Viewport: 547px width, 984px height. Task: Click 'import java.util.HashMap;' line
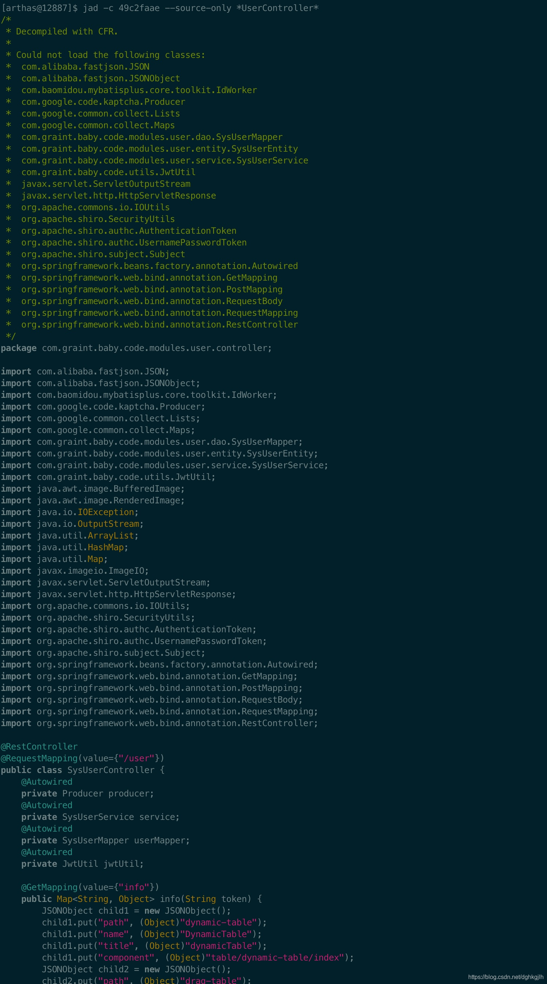pos(64,548)
